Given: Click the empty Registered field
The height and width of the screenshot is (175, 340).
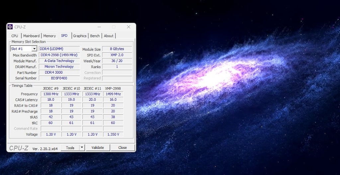Looking at the screenshot, I should click(x=117, y=78).
